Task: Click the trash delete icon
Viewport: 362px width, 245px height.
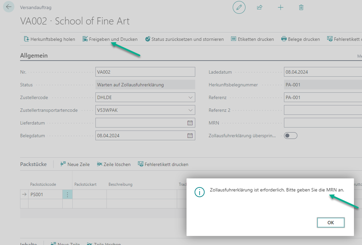Action: coord(301,7)
